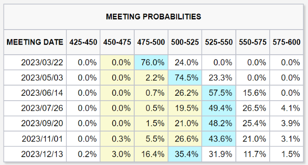Select the 49.4% probability cell
This screenshot has height=165, width=308.
click(x=219, y=108)
